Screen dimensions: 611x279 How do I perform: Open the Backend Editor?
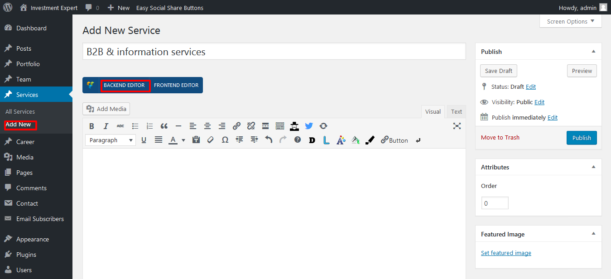(x=125, y=85)
